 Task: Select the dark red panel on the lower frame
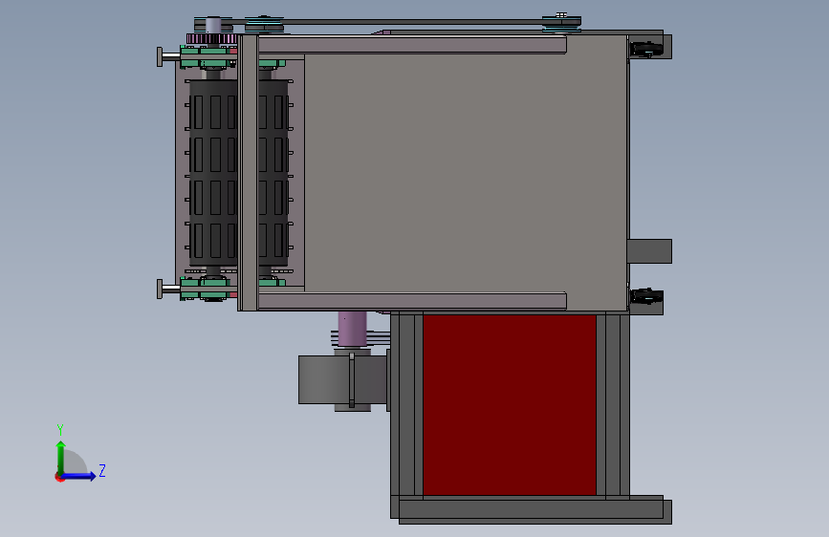click(509, 405)
